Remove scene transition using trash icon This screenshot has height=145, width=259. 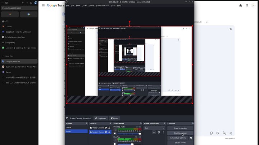click(159, 132)
